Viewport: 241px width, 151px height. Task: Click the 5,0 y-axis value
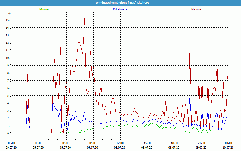9,95
